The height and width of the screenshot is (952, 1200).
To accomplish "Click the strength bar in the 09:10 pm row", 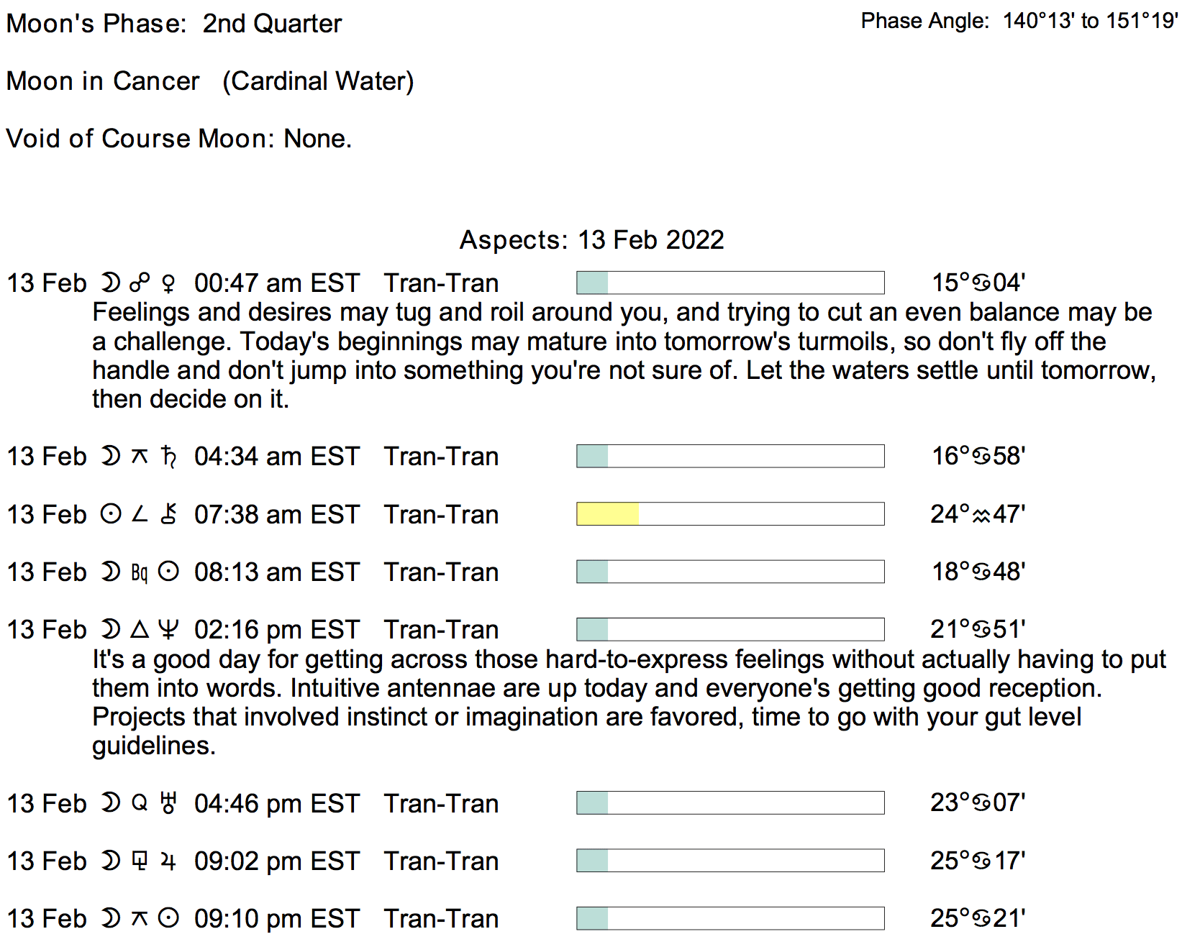I will 730,918.
